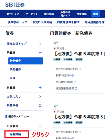Click the Japan flag icon on first bond
Viewport: 105px width, 139px height.
pos(54,48)
